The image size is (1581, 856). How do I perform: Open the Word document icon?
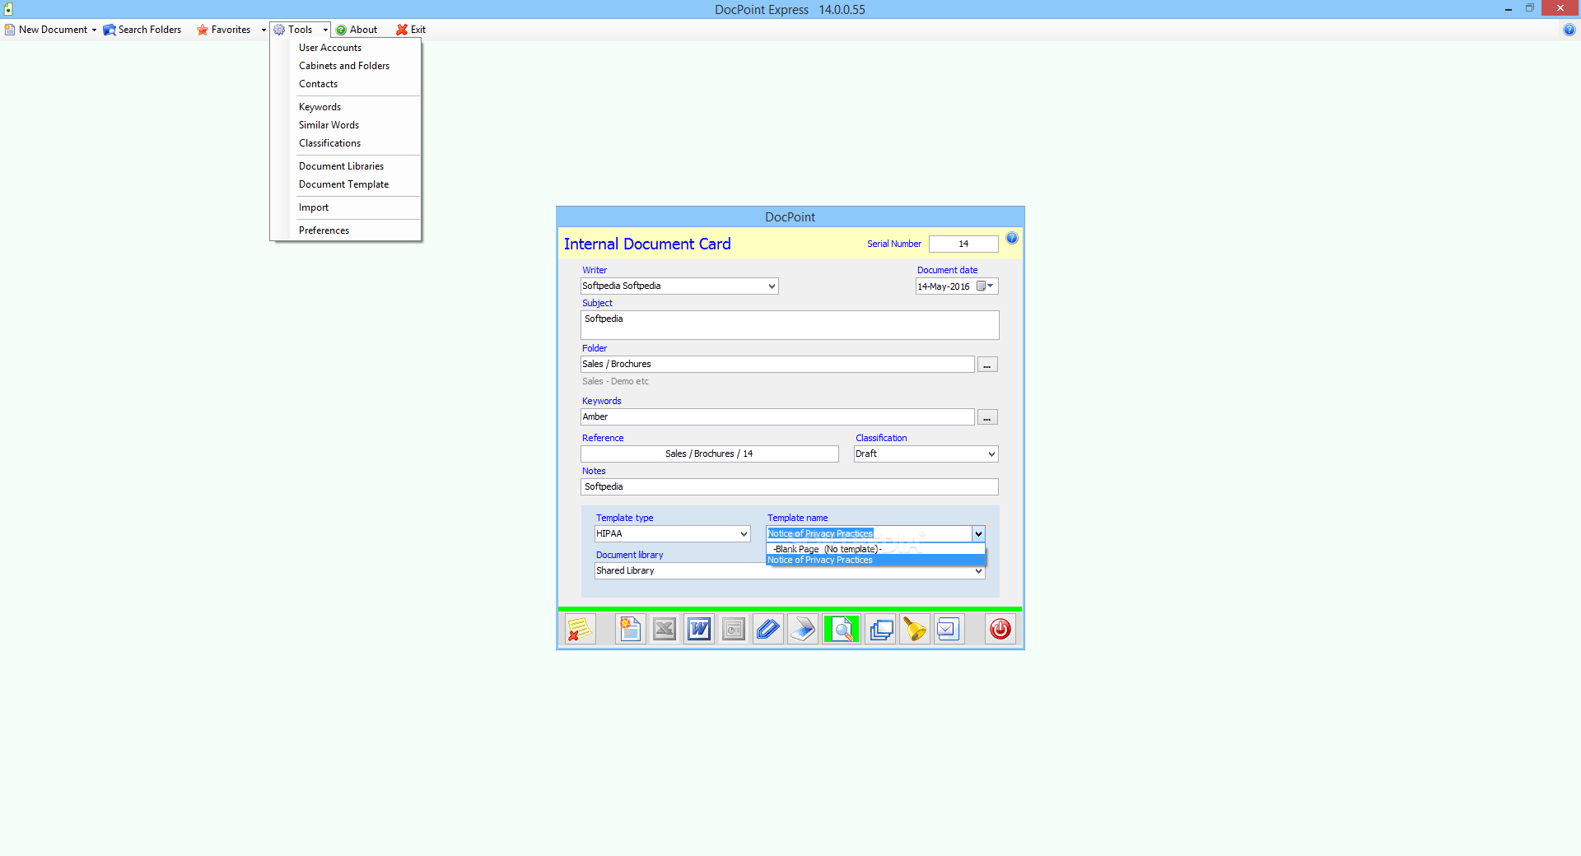click(x=699, y=630)
